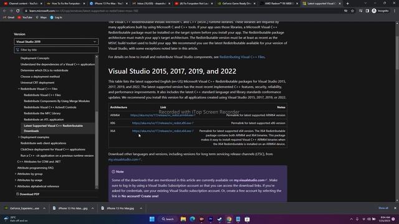Open clock and date in system tray
The image size is (399, 224).
pos(384,219)
